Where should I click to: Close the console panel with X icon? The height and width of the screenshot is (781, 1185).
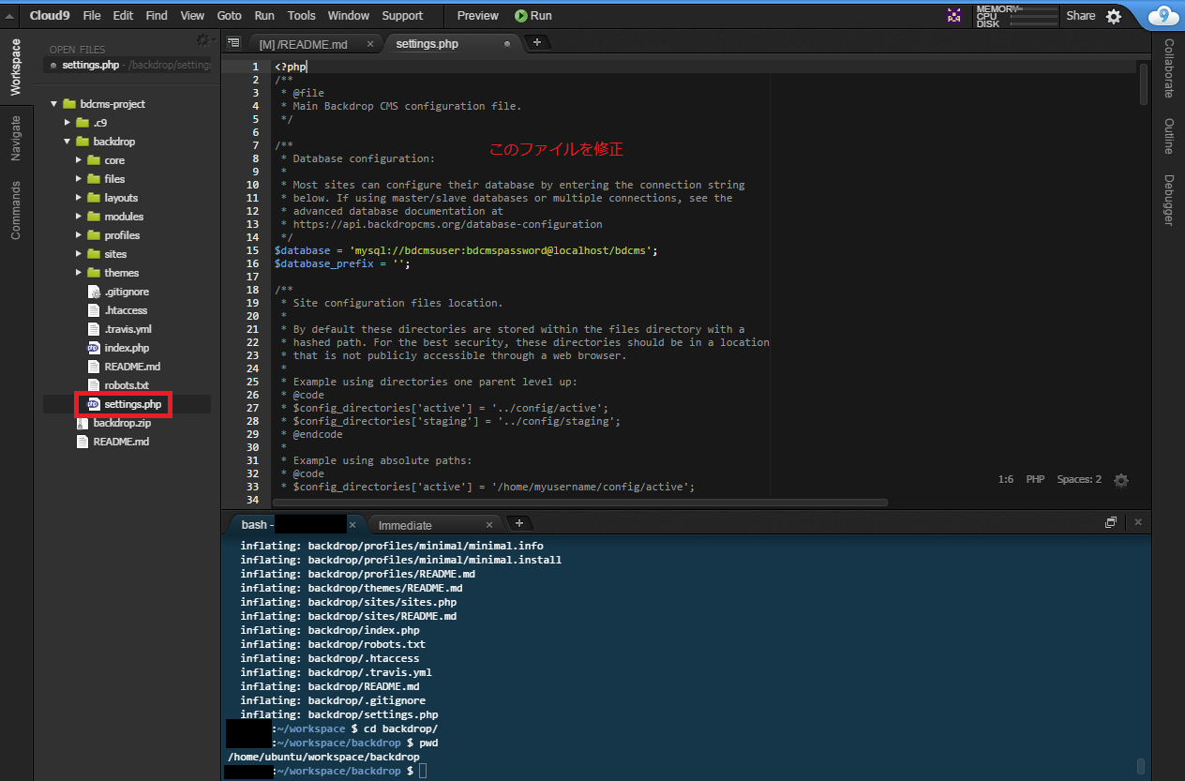(x=1138, y=522)
